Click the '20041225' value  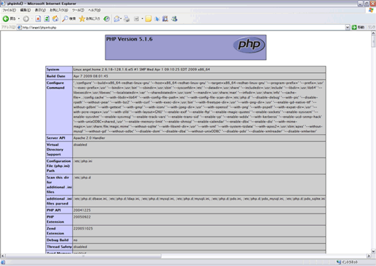pyautogui.click(x=81, y=210)
